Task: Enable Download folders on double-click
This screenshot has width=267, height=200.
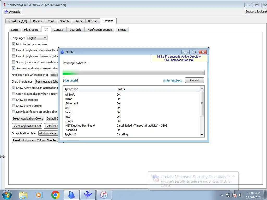Action: click(13, 111)
